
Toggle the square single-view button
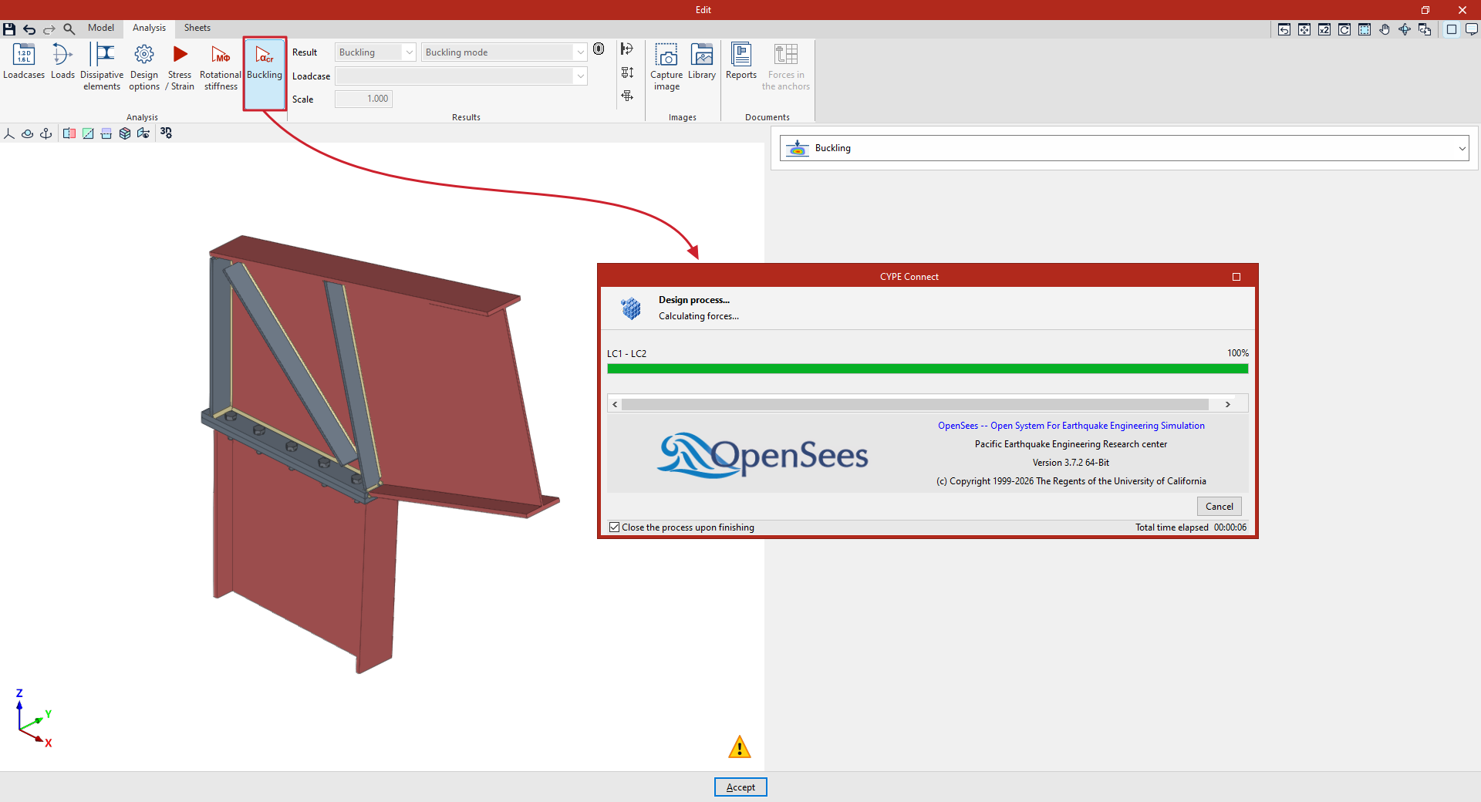(1452, 29)
